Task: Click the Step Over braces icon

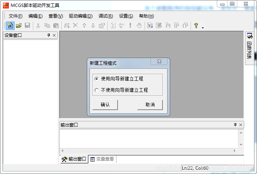Action: 177,26
